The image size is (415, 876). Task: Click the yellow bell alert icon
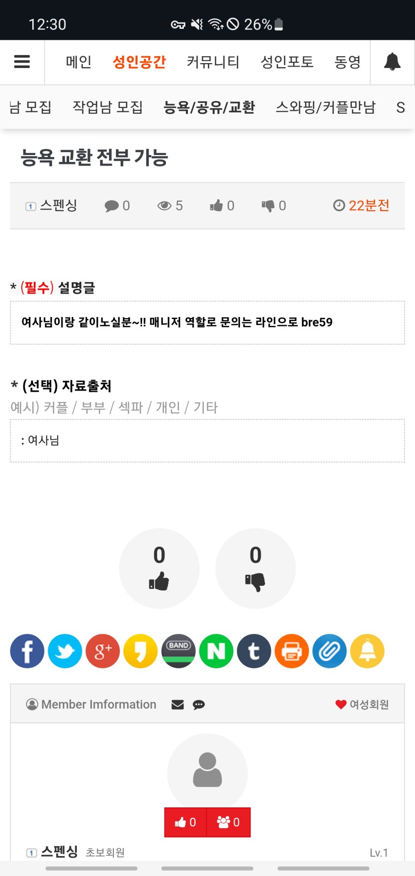tap(367, 651)
